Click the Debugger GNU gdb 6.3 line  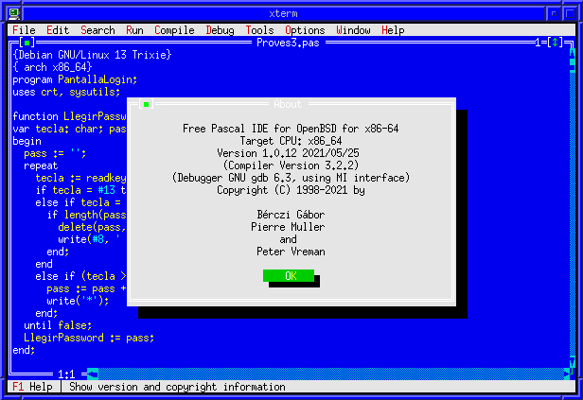(x=291, y=178)
